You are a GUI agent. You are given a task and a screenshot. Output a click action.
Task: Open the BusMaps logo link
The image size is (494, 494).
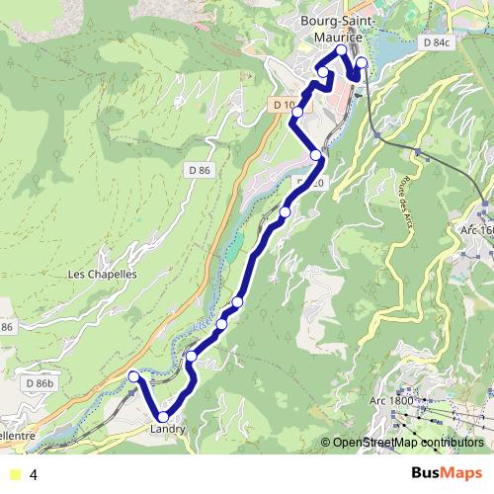tap(447, 473)
